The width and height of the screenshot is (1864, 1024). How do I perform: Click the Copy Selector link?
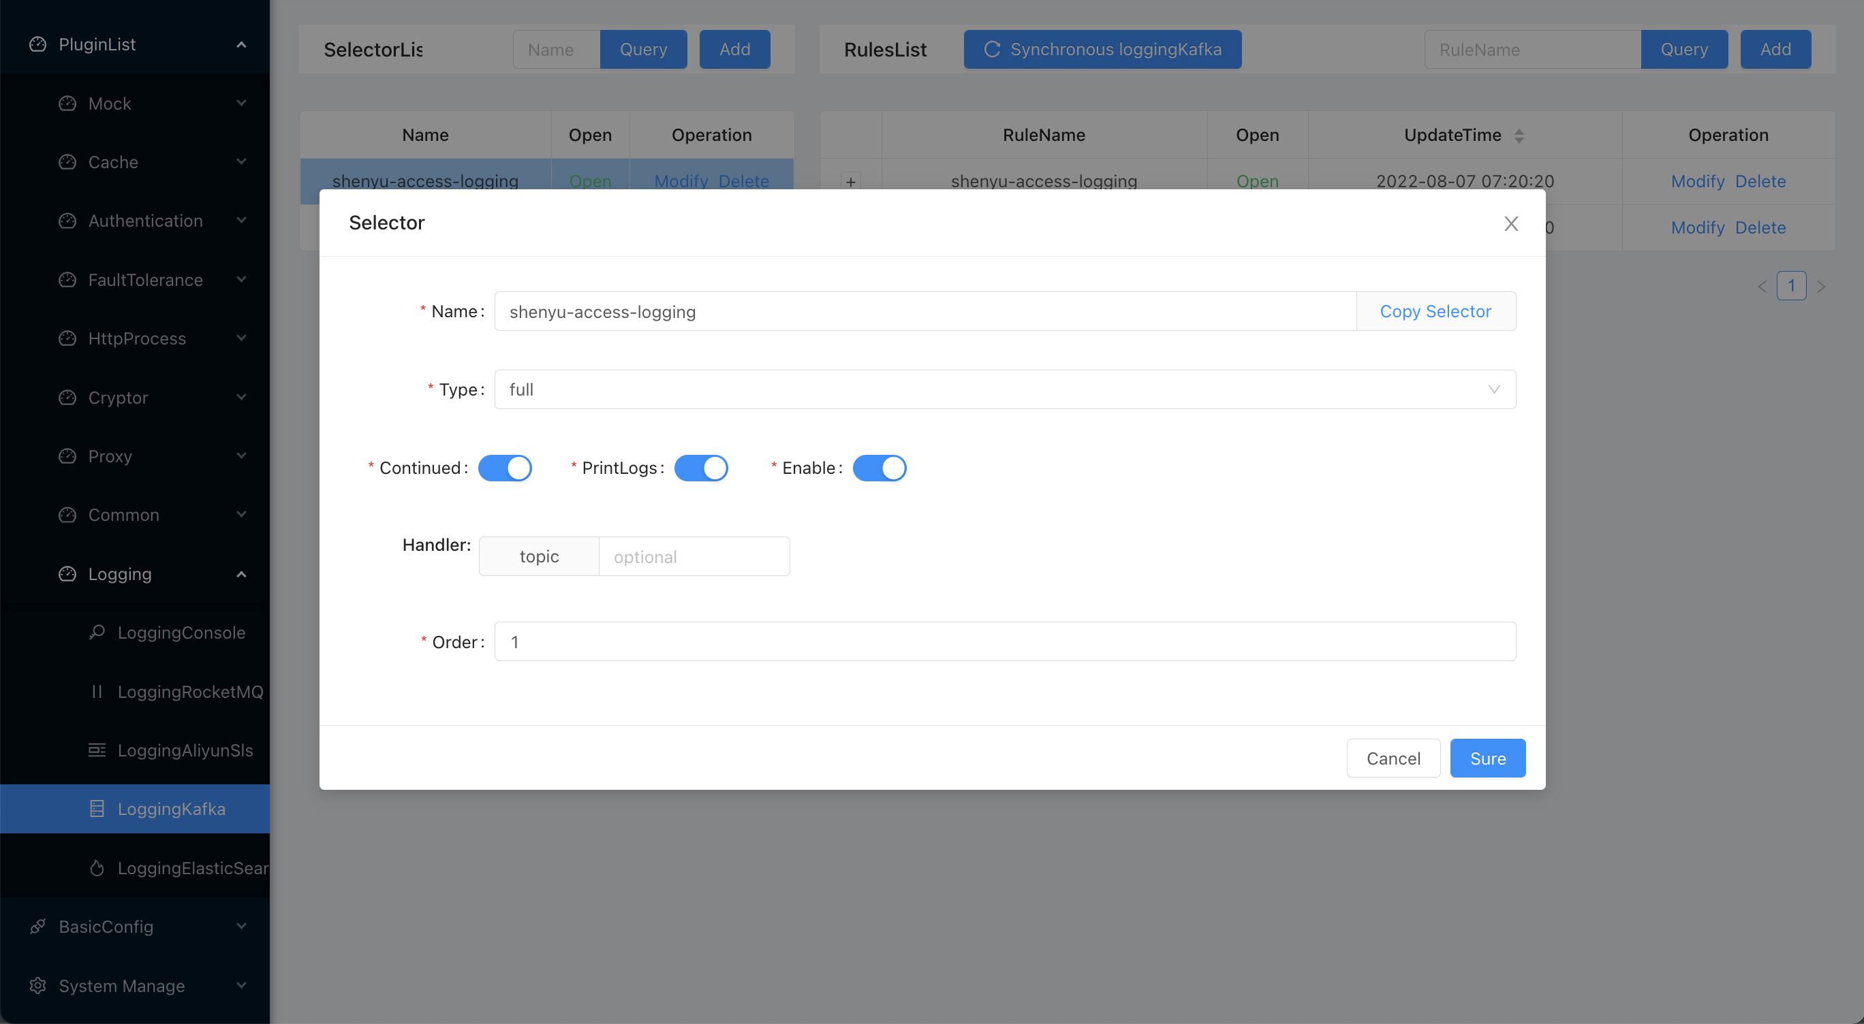coord(1435,312)
